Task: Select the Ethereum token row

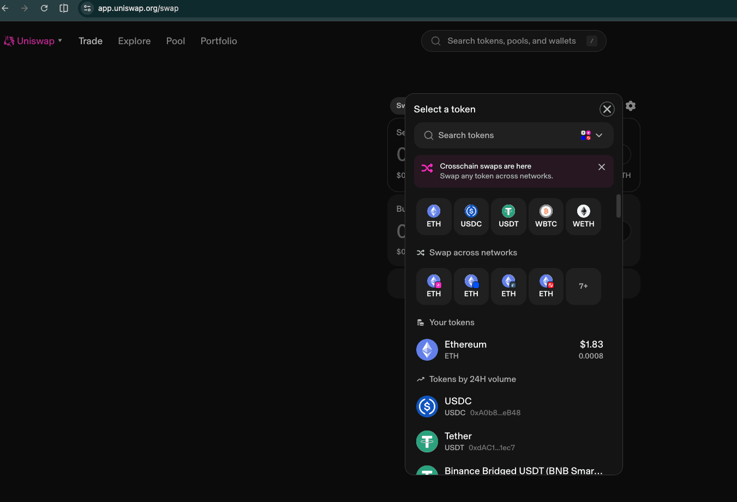Action: tap(510, 350)
